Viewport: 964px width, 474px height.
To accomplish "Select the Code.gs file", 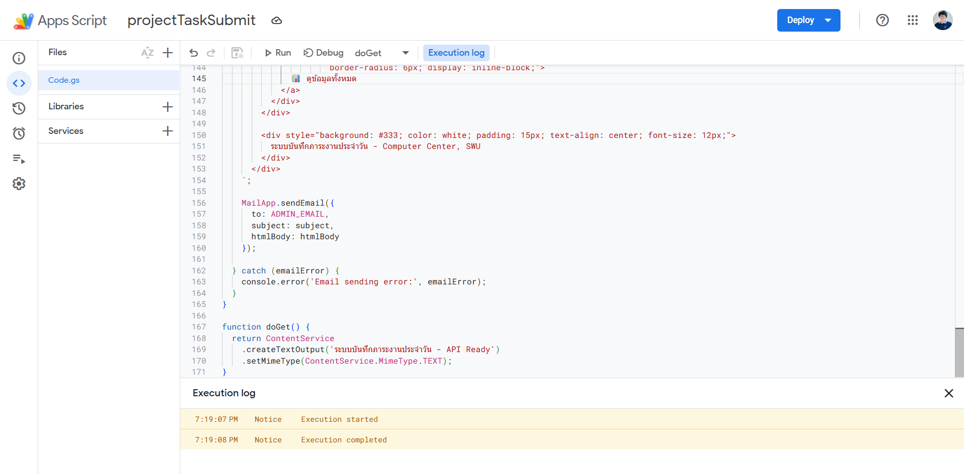I will (x=108, y=80).
